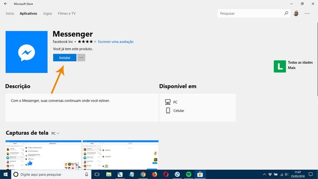Minimize the Microsoft Store window
Screen dimensions: 318x179
click(291, 4)
